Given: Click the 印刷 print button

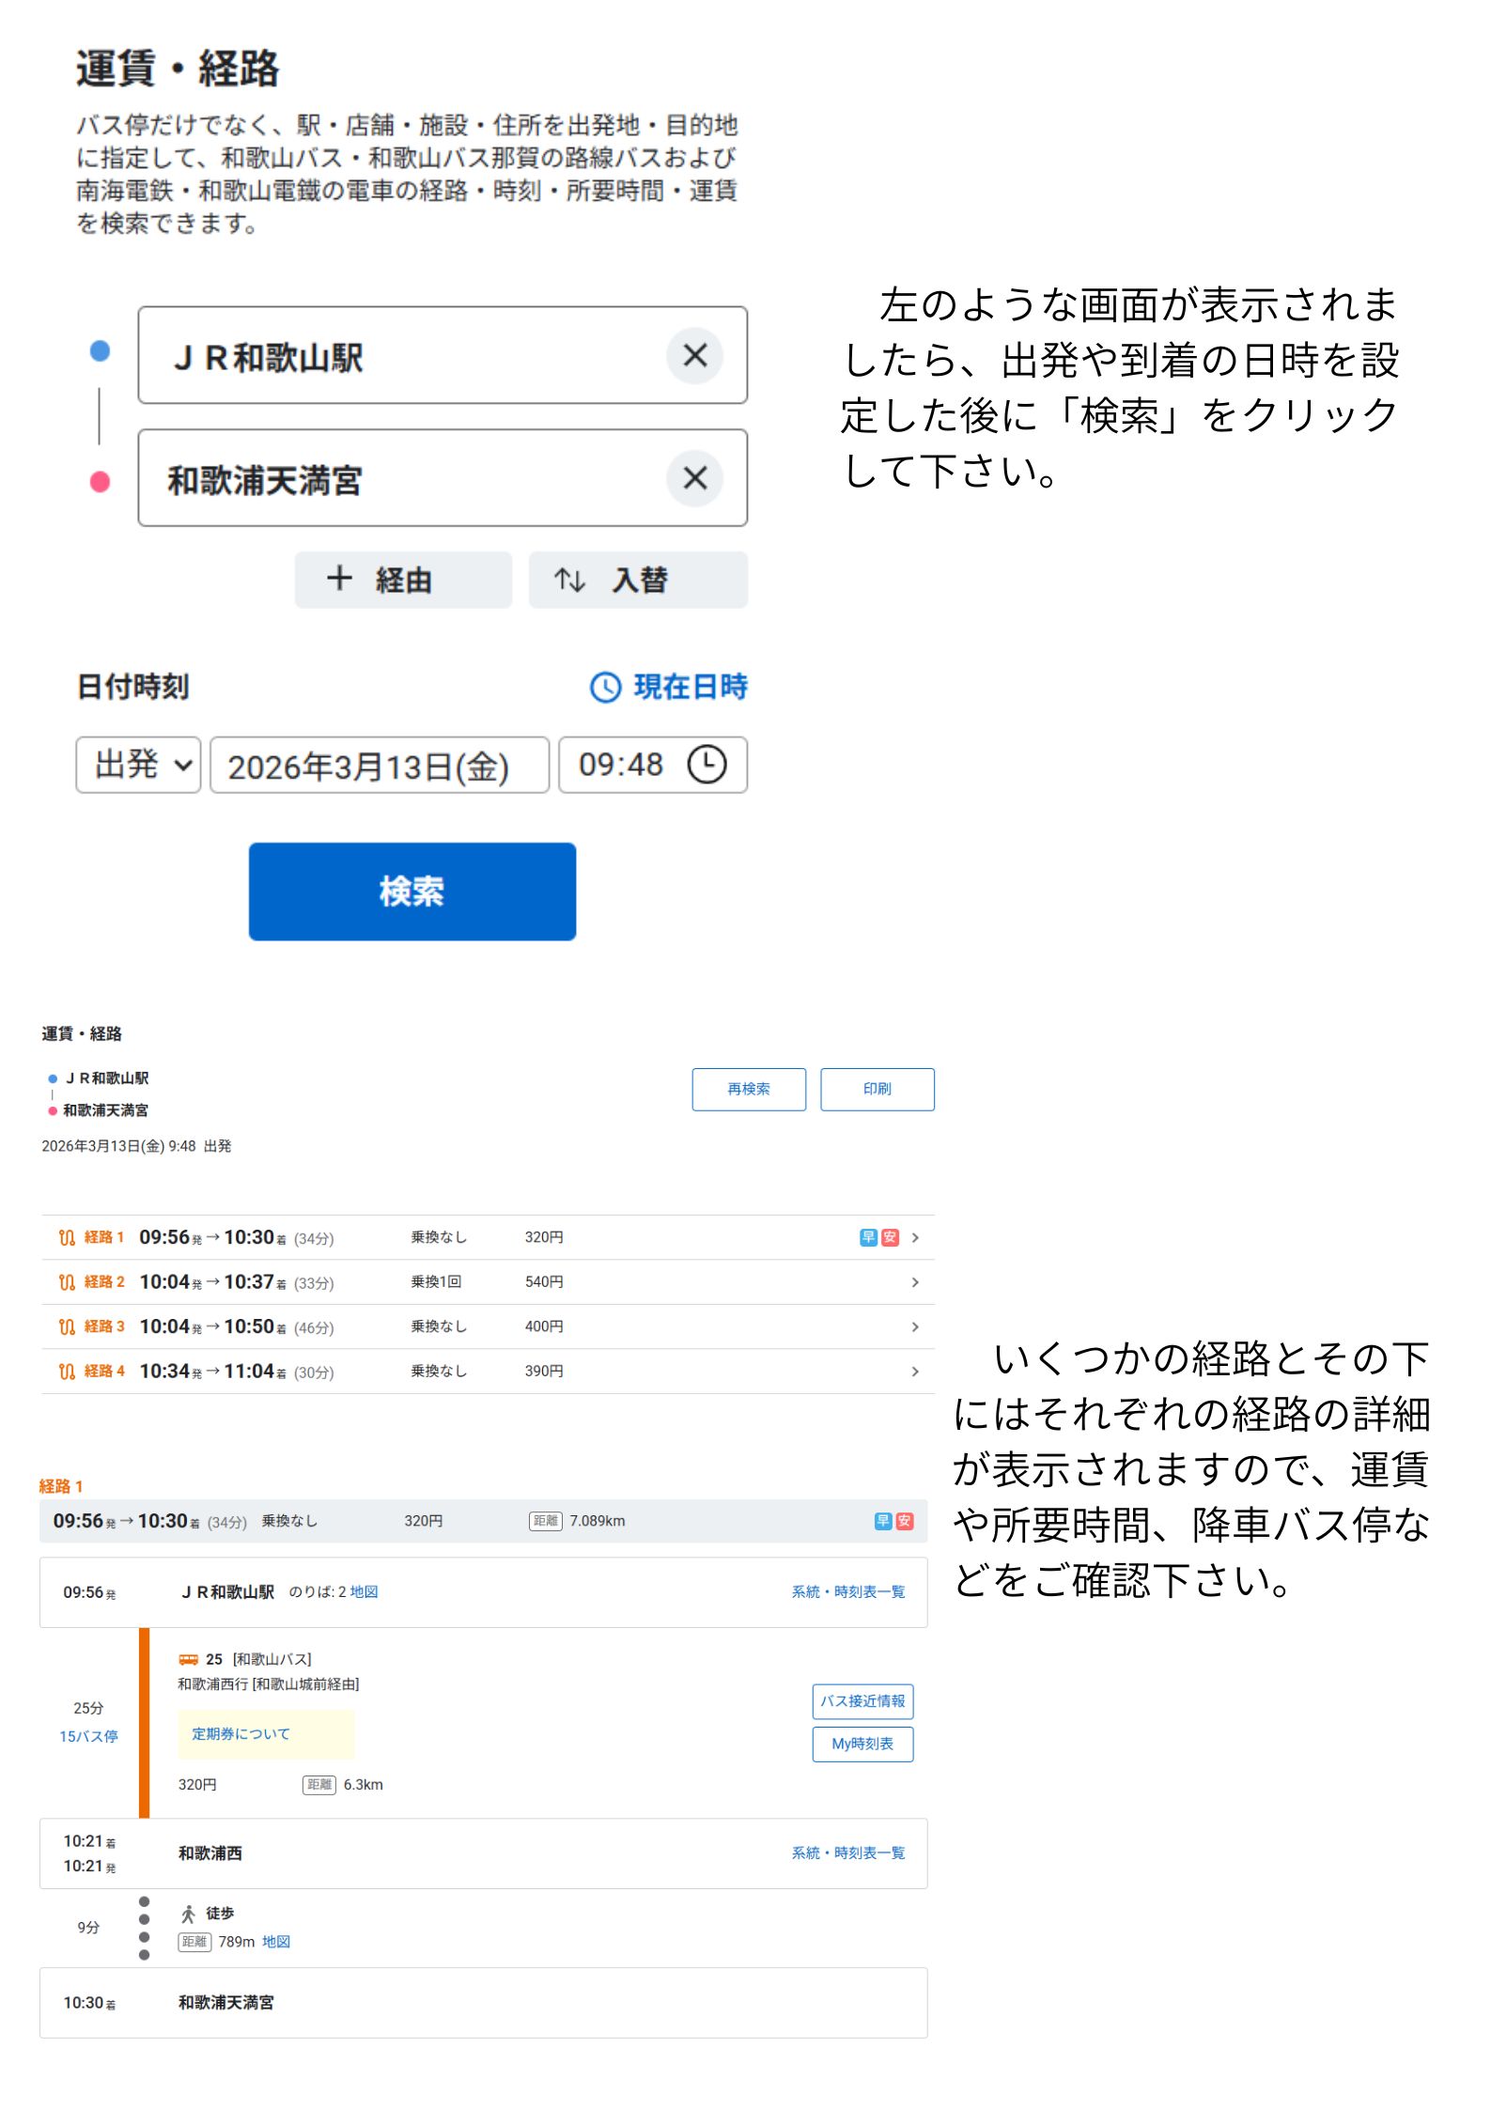Looking at the screenshot, I should [x=877, y=1089].
